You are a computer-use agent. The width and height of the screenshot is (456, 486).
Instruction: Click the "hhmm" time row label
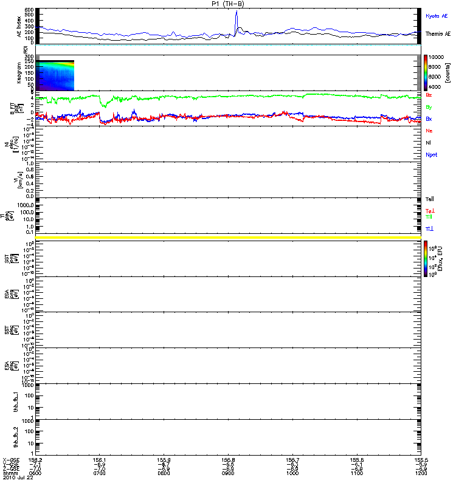[x=10, y=473]
